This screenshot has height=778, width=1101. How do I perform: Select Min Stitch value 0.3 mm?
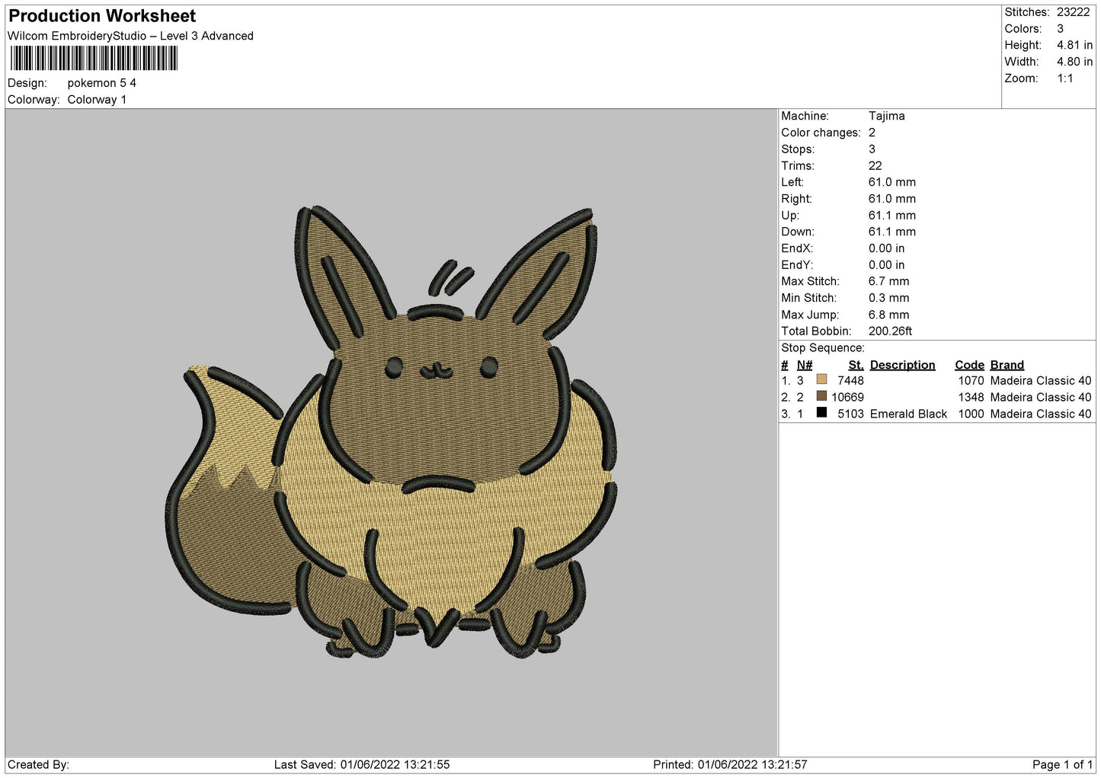[x=889, y=298]
